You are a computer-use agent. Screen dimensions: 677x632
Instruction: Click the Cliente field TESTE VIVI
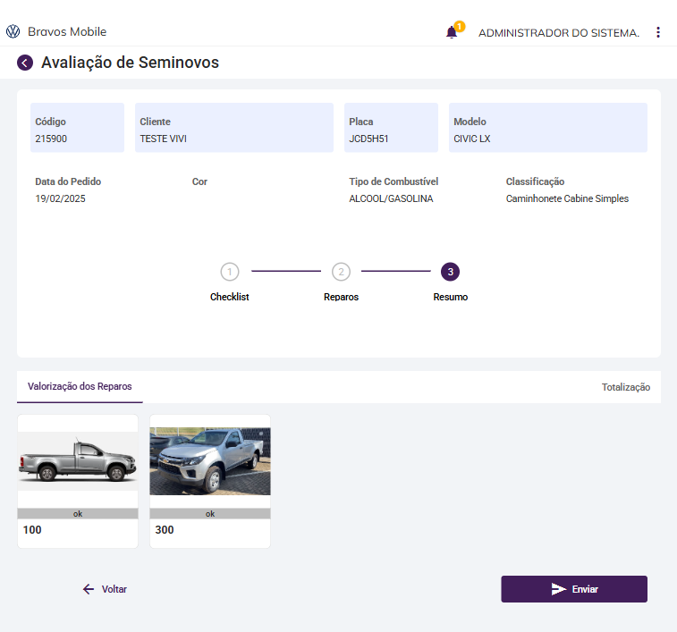[233, 129]
